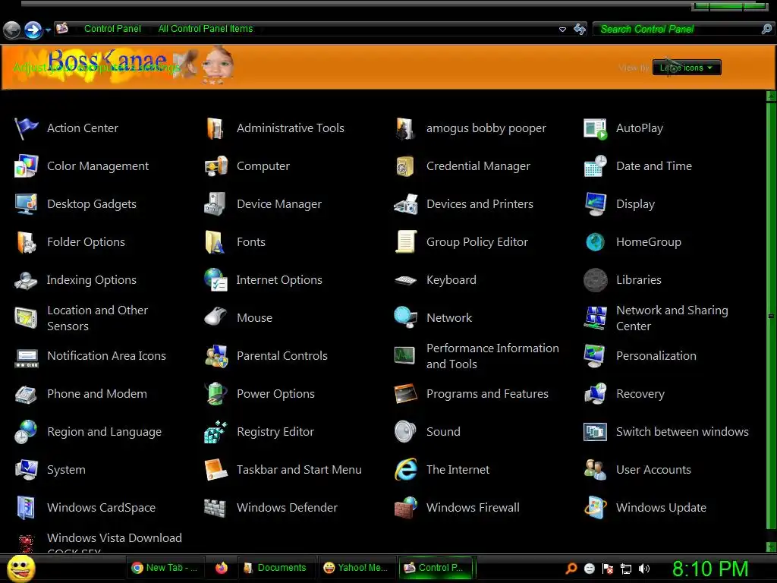Open Notification Area Icons item
This screenshot has height=583, width=777.
click(x=91, y=356)
